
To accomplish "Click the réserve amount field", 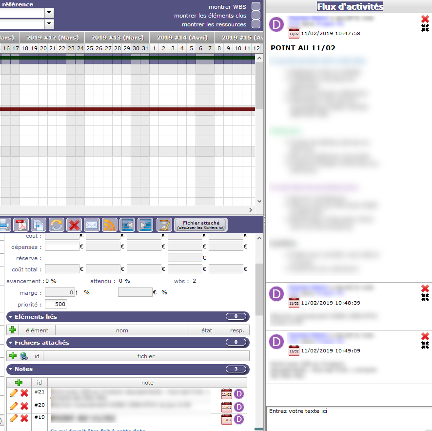I will (185, 258).
